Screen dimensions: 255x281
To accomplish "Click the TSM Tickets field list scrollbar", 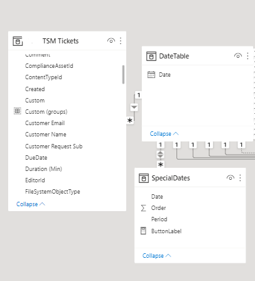I will tap(123, 75).
